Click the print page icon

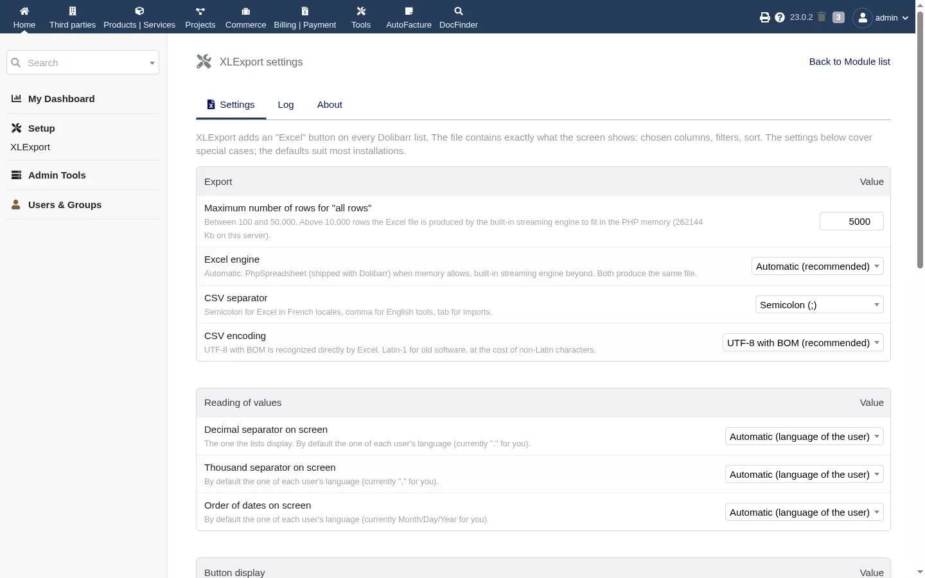[764, 17]
